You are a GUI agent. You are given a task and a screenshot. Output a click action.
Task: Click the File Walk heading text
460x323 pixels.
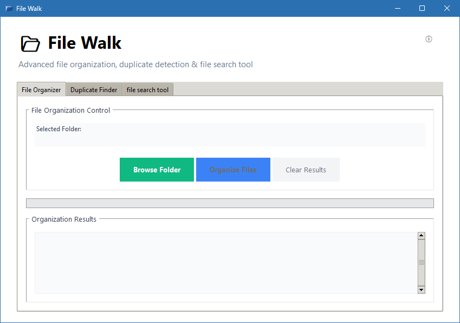pyautogui.click(x=85, y=43)
